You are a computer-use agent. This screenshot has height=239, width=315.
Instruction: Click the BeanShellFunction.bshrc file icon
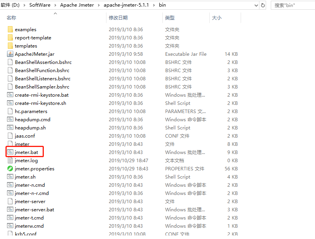coord(10,71)
